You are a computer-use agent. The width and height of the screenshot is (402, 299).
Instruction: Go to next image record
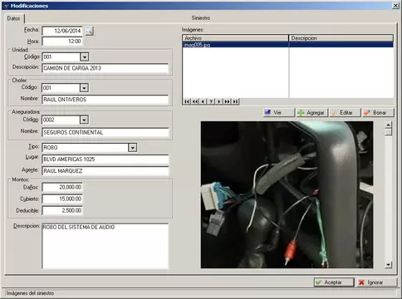219,101
